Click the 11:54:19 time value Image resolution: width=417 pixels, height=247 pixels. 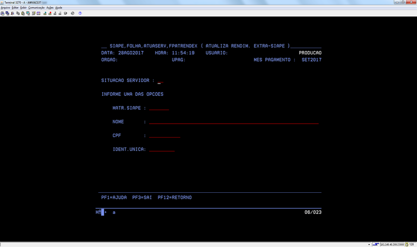(183, 53)
